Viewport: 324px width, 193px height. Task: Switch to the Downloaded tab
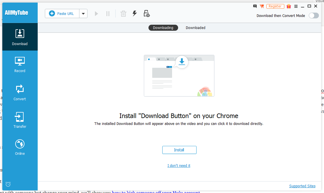195,28
